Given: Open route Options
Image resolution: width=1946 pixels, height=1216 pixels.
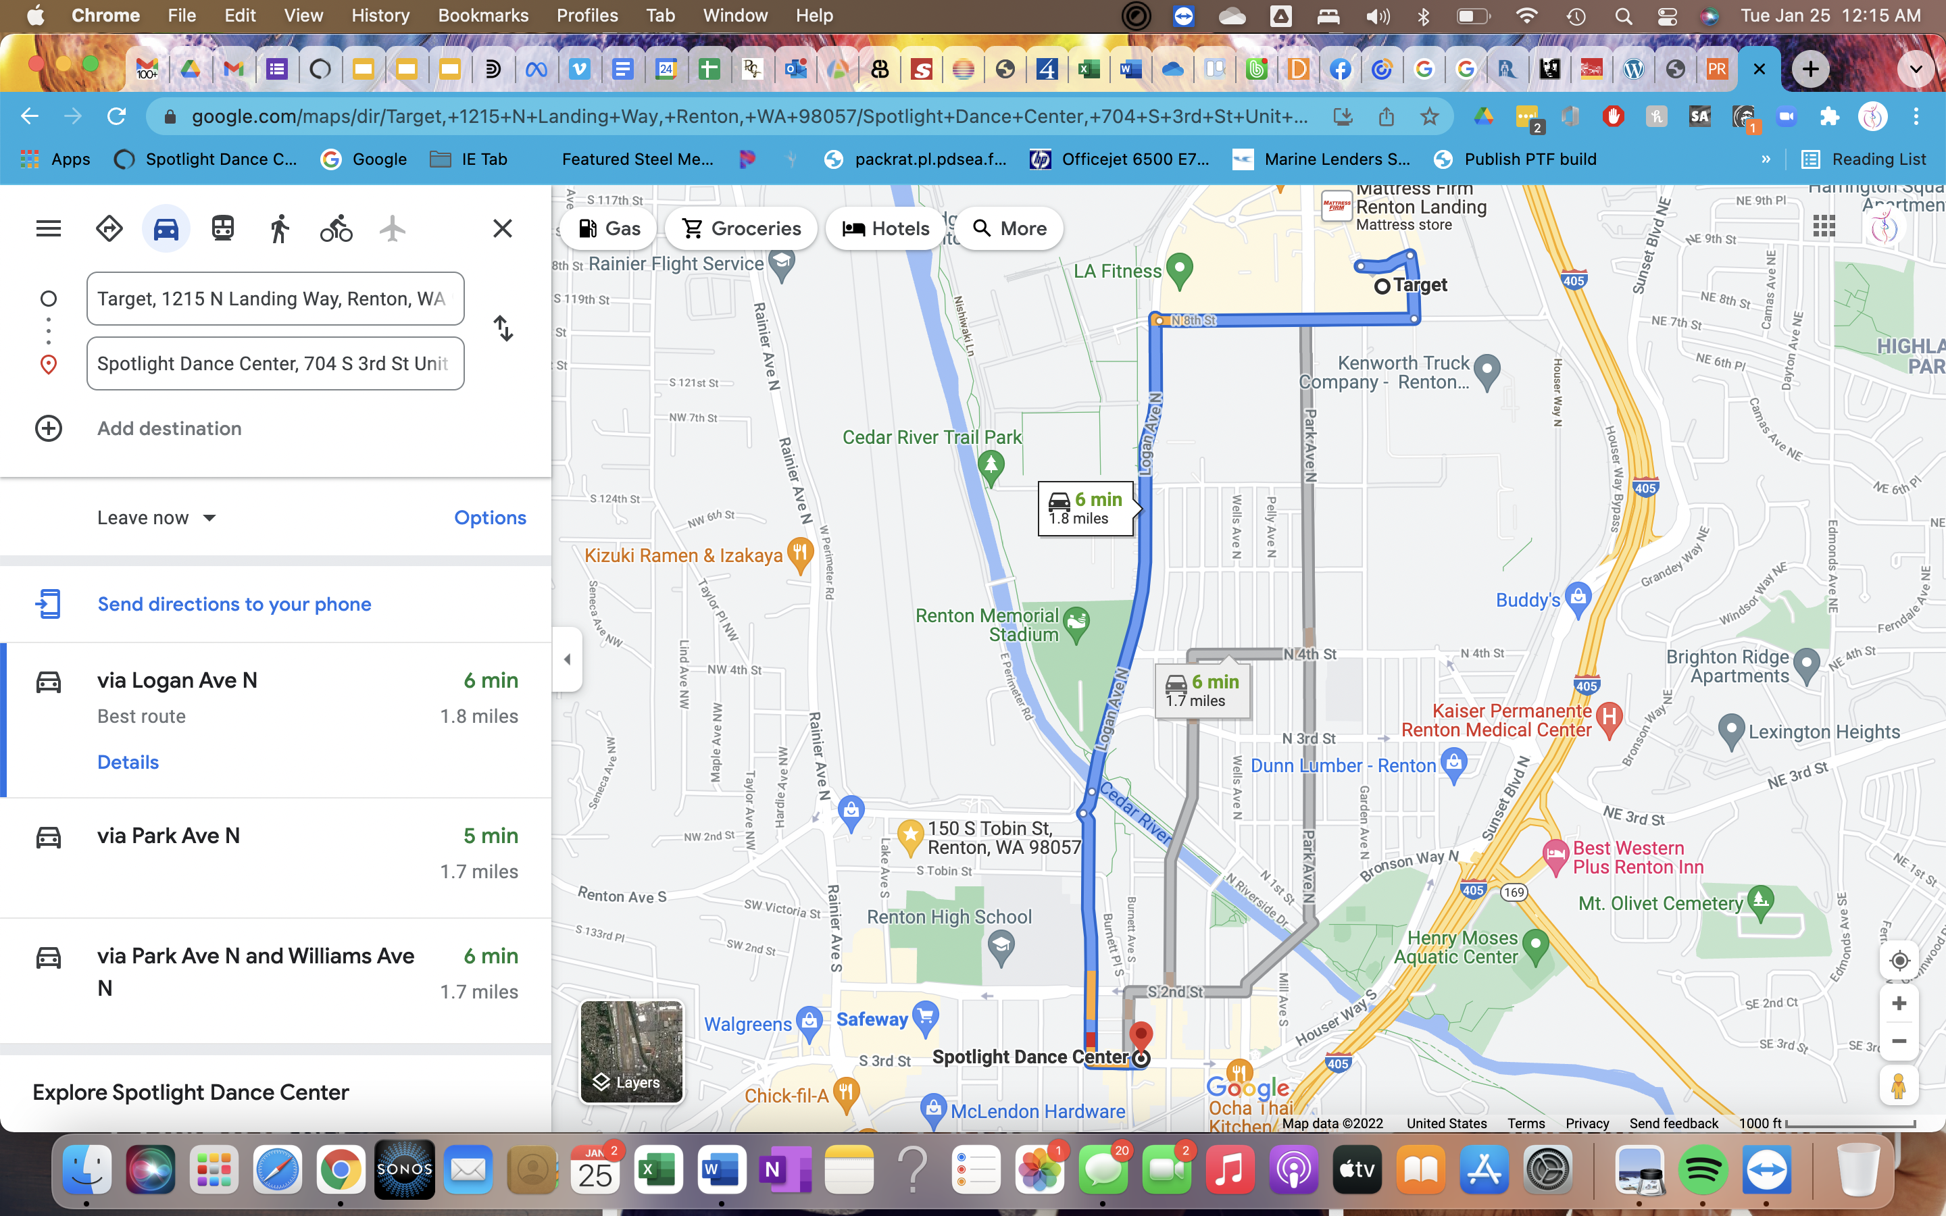Looking at the screenshot, I should pos(490,517).
